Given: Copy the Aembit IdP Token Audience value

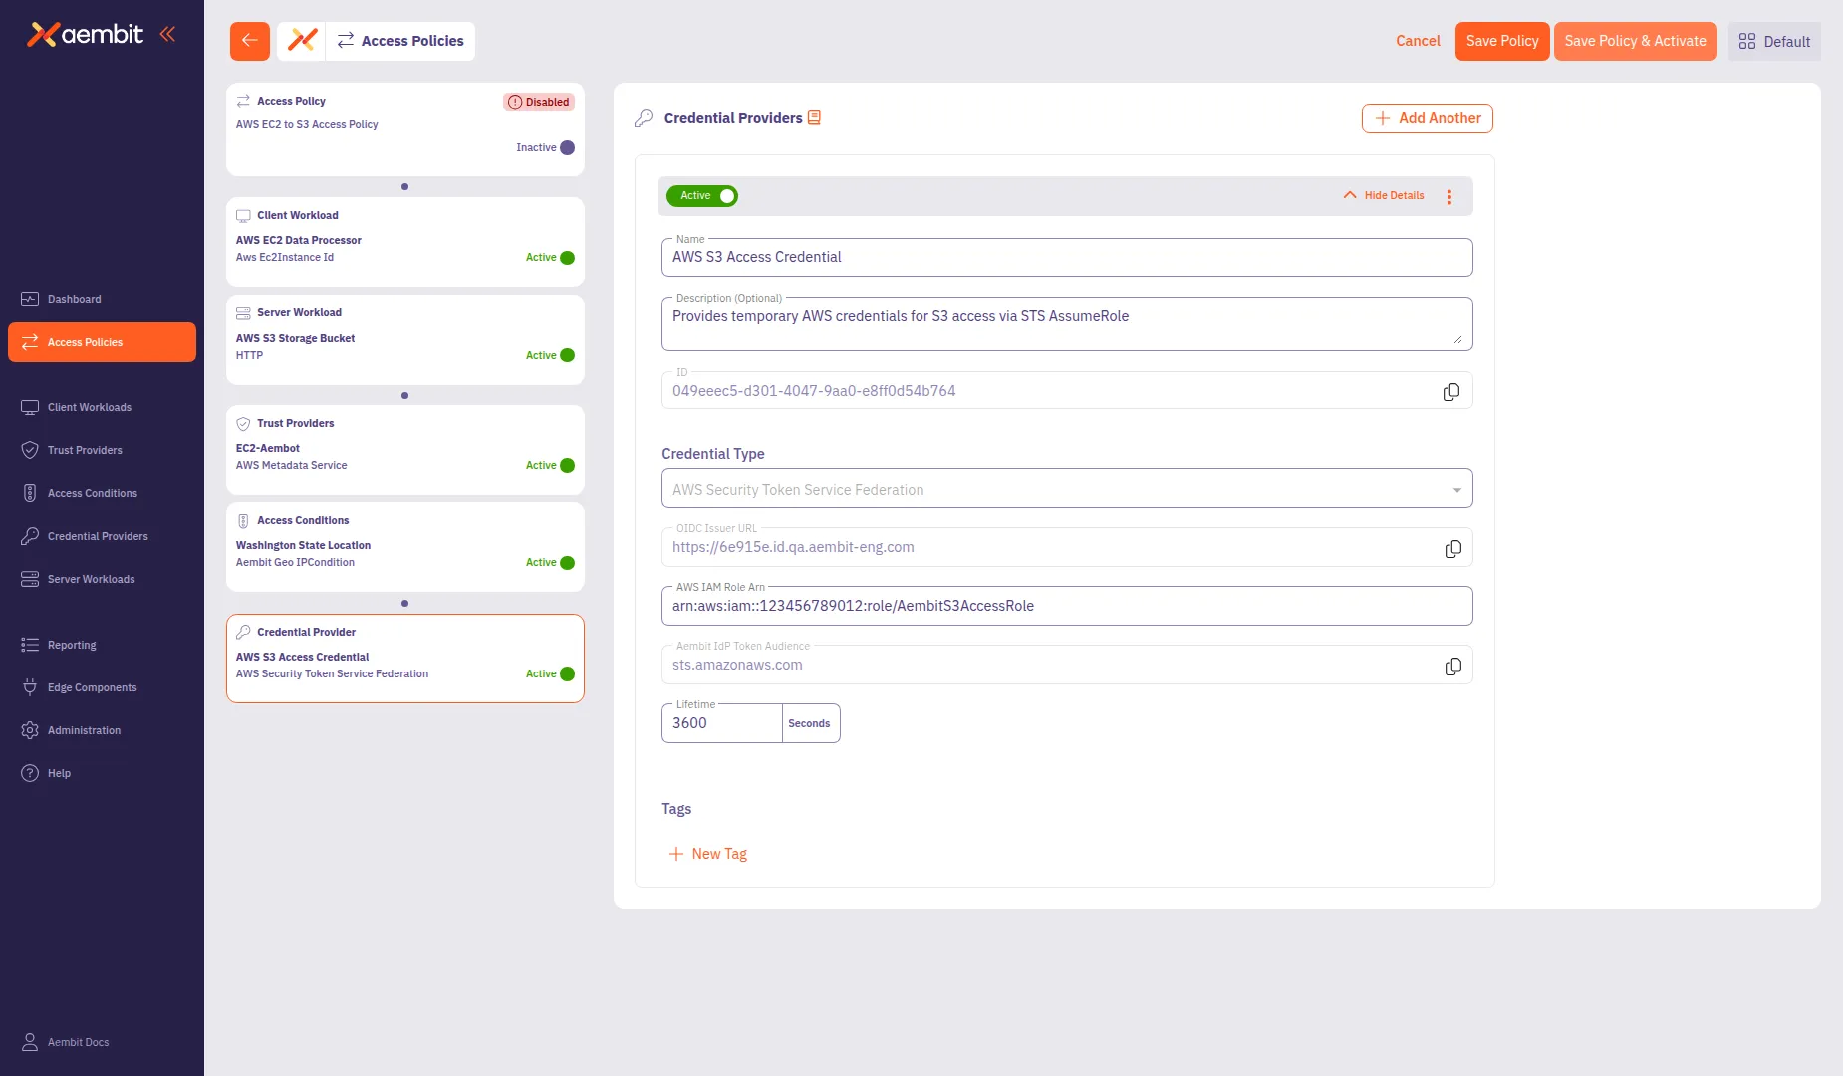Looking at the screenshot, I should (1452, 665).
